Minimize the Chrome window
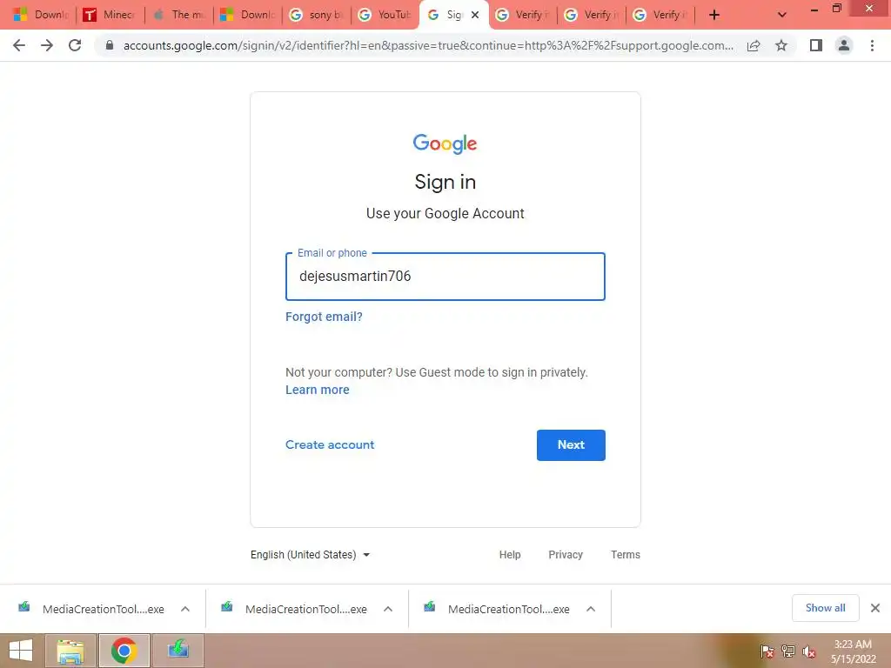 (814, 9)
